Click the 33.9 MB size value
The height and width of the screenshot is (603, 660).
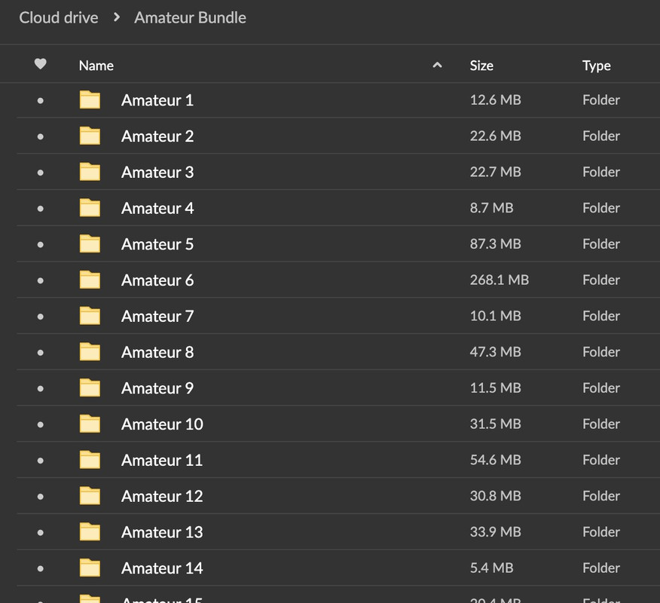496,532
